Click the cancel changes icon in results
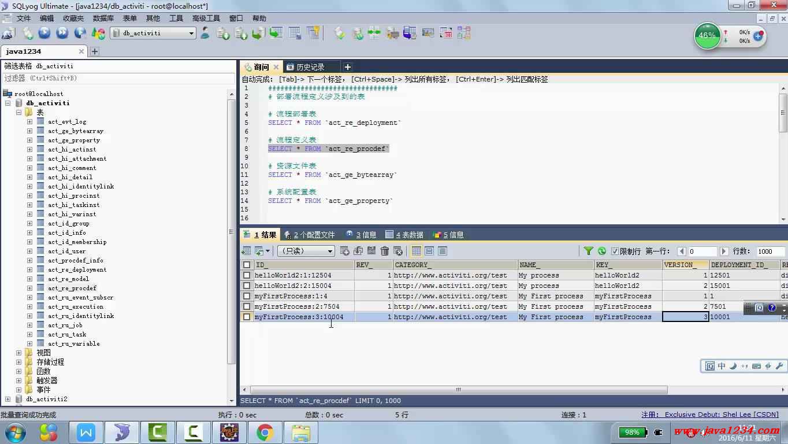 point(398,251)
